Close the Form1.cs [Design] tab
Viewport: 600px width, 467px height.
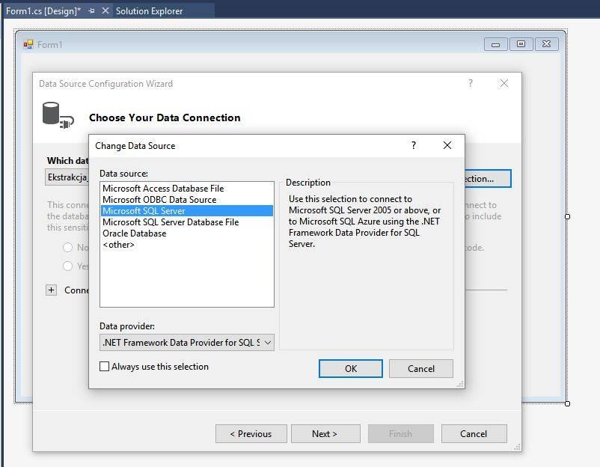(105, 10)
